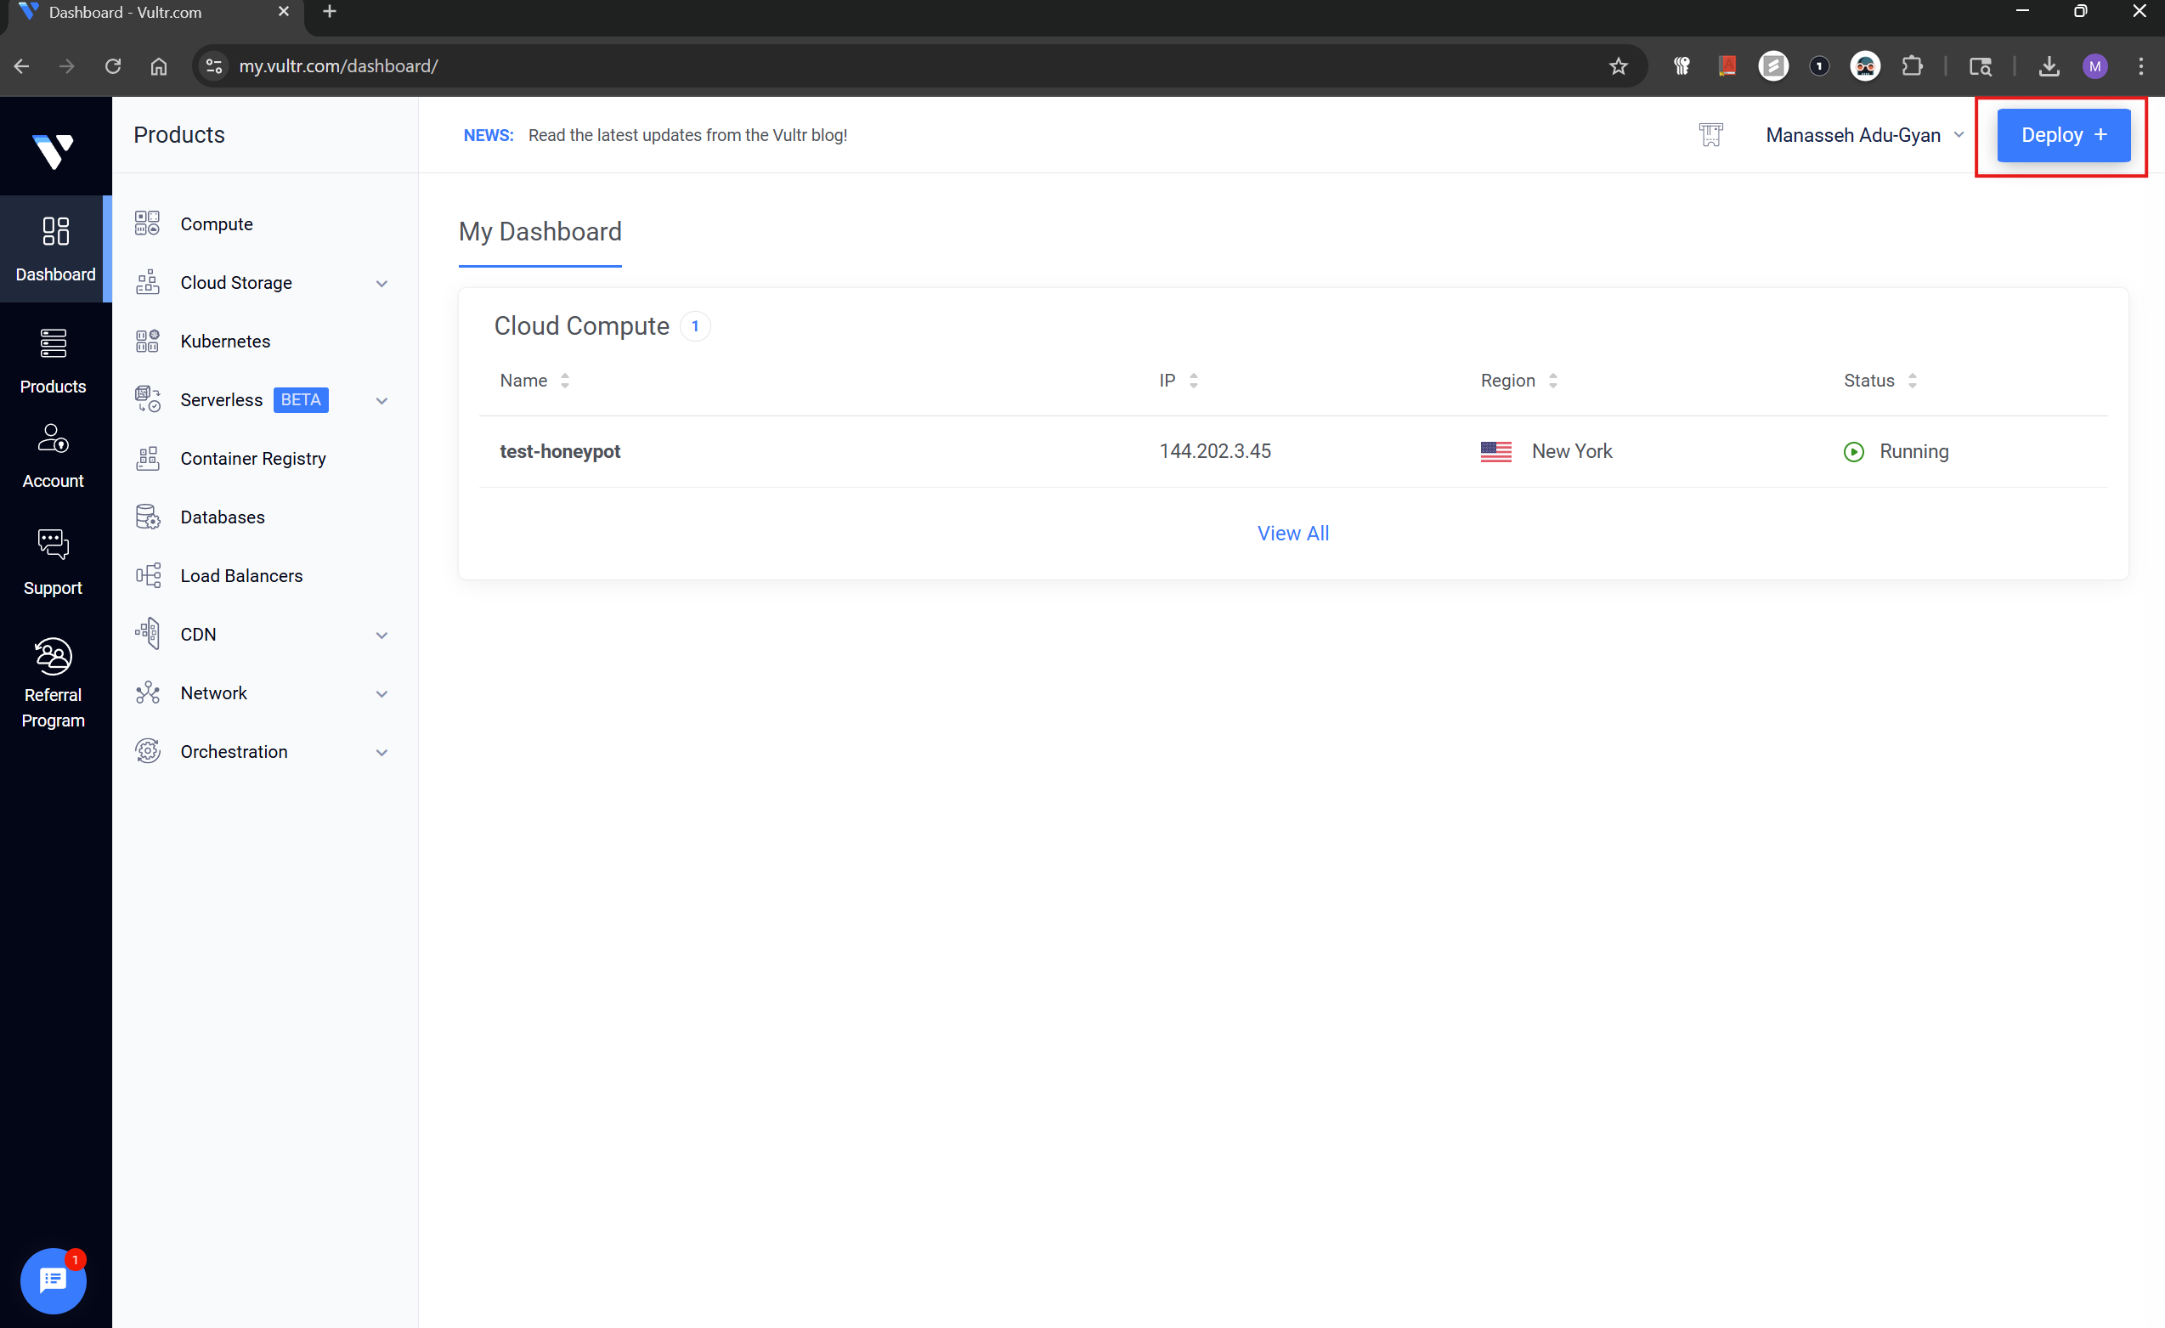
Task: Select Cloud Storage menu item
Action: [236, 282]
